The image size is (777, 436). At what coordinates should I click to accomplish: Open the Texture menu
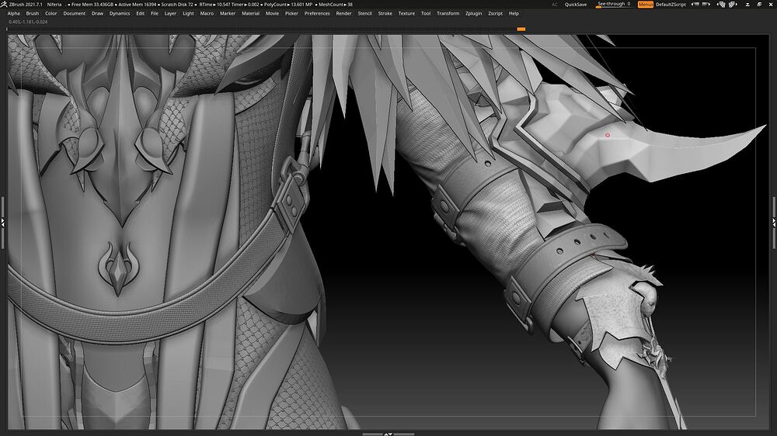406,13
